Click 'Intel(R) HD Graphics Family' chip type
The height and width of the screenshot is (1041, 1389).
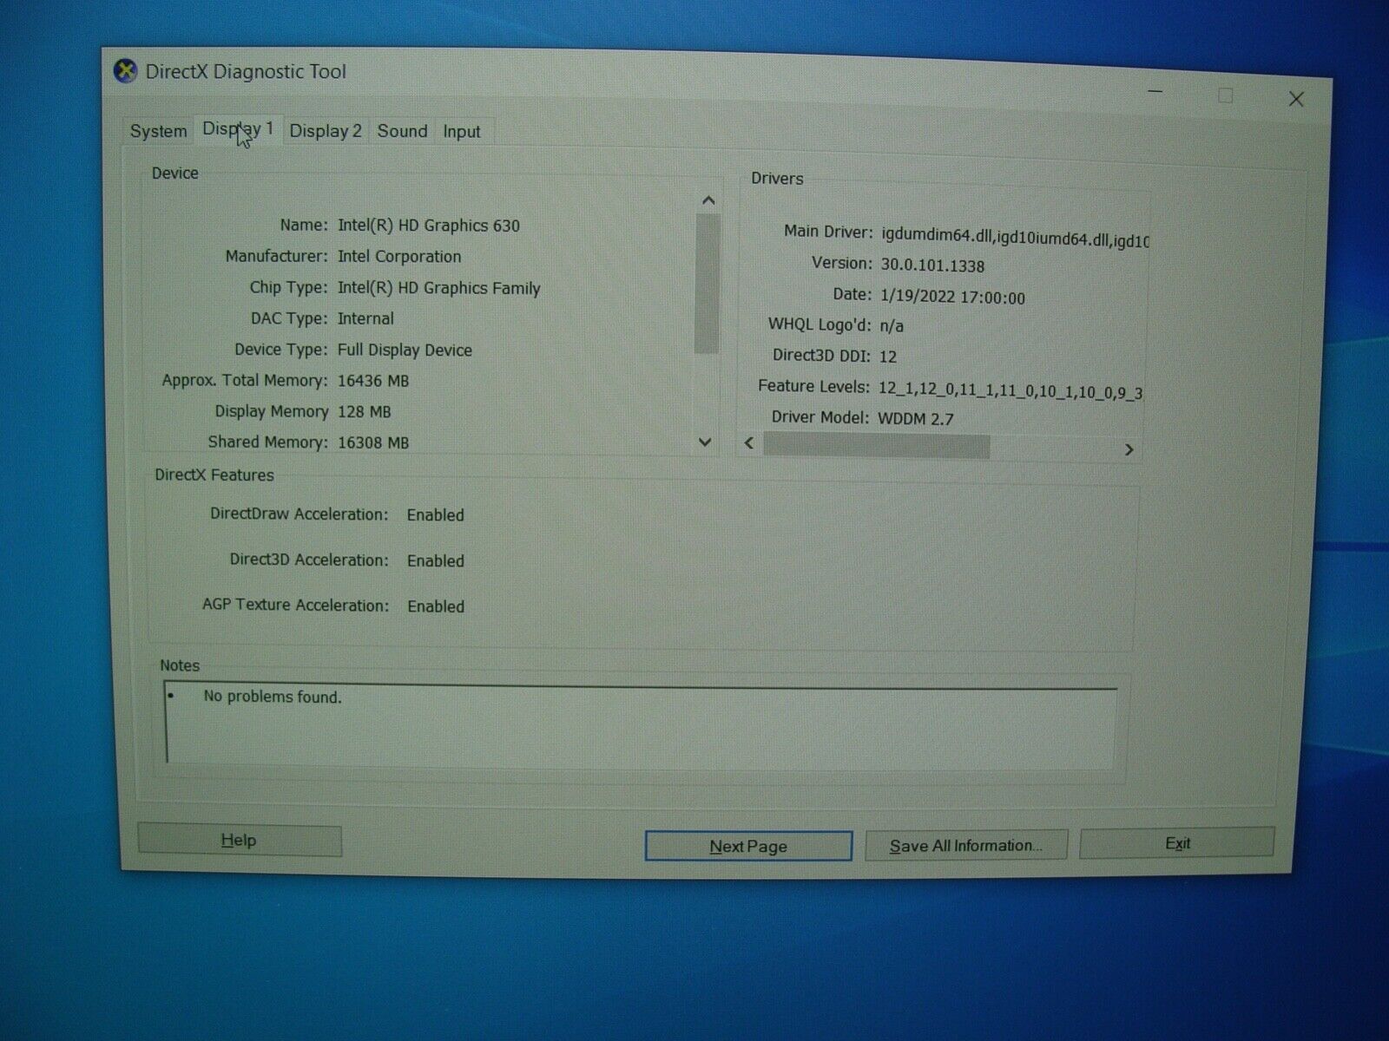tap(438, 288)
